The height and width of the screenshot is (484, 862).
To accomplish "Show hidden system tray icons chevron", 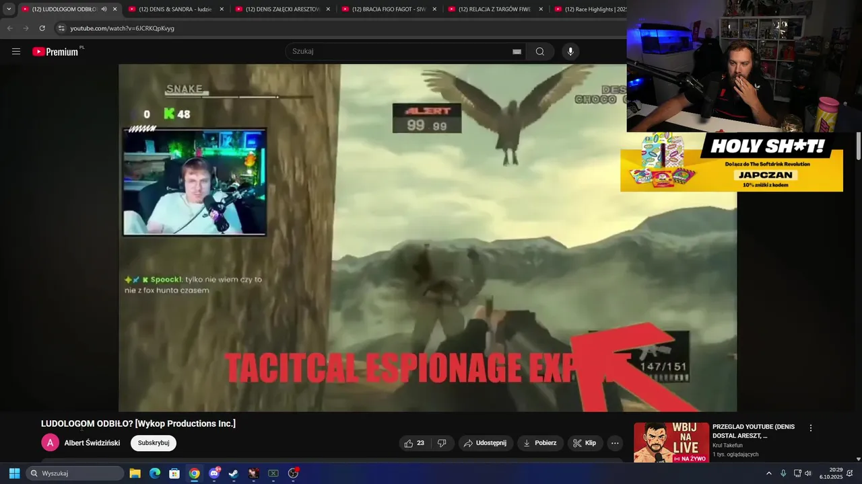I will point(769,473).
